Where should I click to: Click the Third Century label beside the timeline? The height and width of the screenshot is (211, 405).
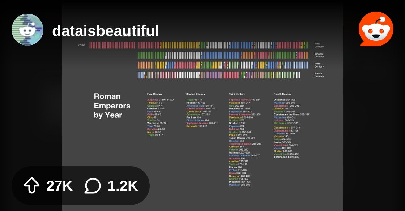click(x=319, y=65)
